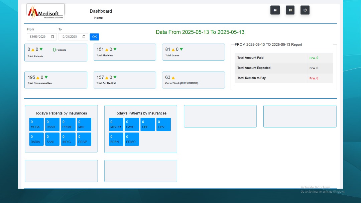Image resolution: width=361 pixels, height=203 pixels.
Task: Click the Total Patients card
Action: pyautogui.click(x=55, y=53)
